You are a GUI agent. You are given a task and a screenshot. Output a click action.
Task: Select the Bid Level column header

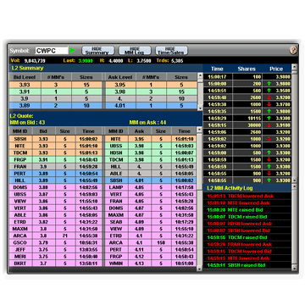25,77
